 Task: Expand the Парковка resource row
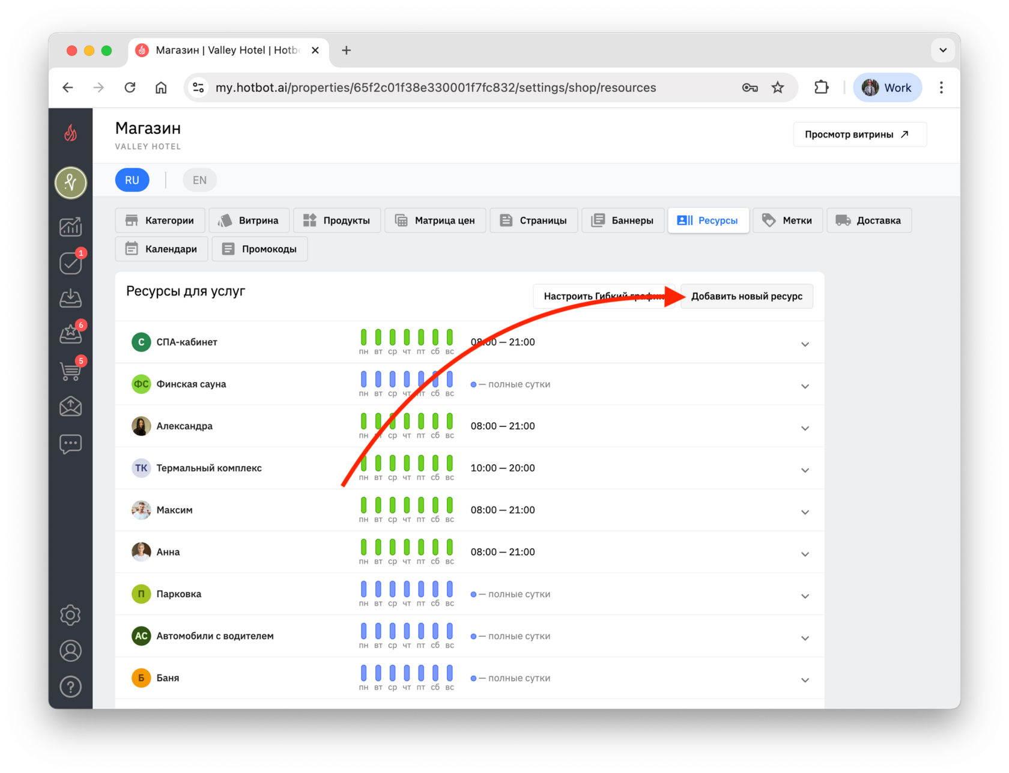[x=805, y=596]
